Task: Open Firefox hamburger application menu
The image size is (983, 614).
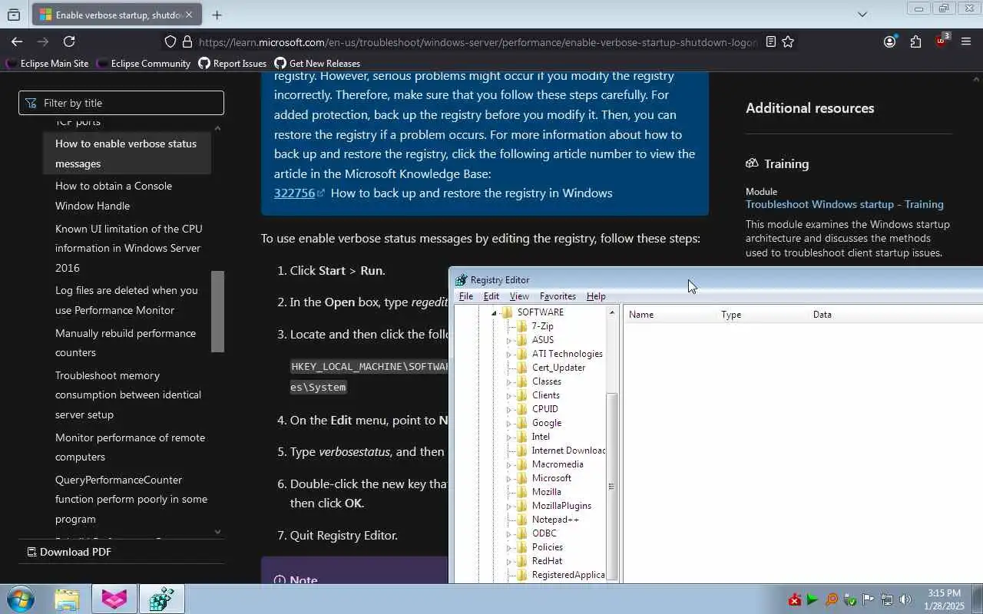Action: [x=966, y=42]
